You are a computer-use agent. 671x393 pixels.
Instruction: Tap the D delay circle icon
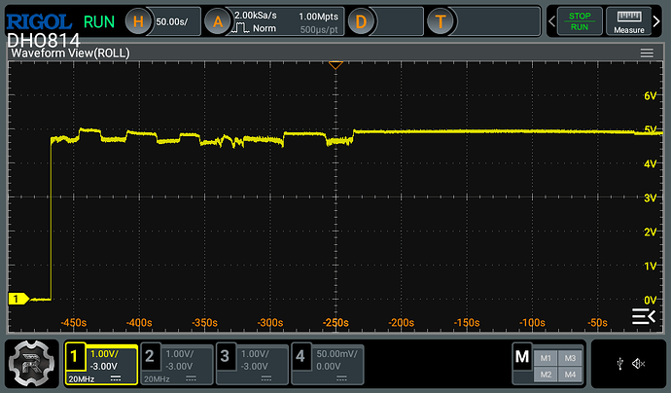pos(361,21)
